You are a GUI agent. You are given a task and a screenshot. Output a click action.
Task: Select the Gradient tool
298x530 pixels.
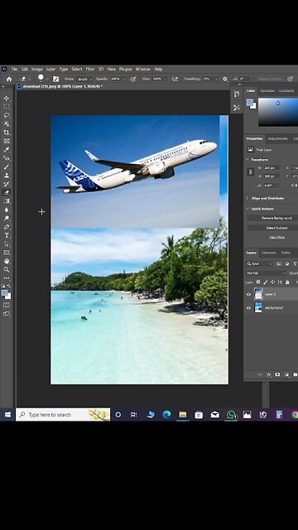[7, 201]
